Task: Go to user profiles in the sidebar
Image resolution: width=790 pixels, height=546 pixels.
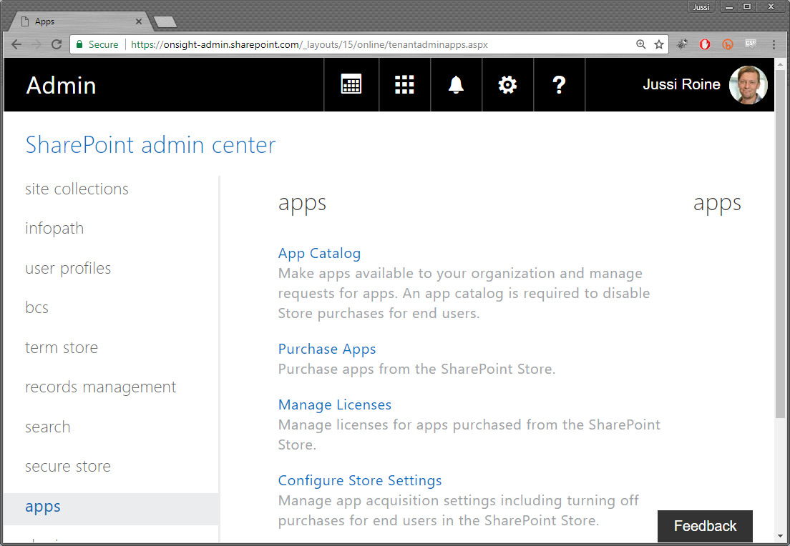Action: (x=68, y=268)
